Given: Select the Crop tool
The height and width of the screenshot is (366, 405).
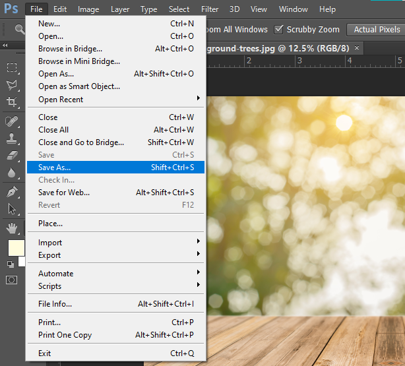Looking at the screenshot, I should pos(12,102).
